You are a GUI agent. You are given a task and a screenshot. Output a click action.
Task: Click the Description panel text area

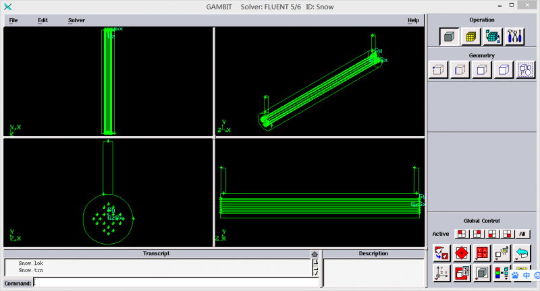click(x=374, y=272)
